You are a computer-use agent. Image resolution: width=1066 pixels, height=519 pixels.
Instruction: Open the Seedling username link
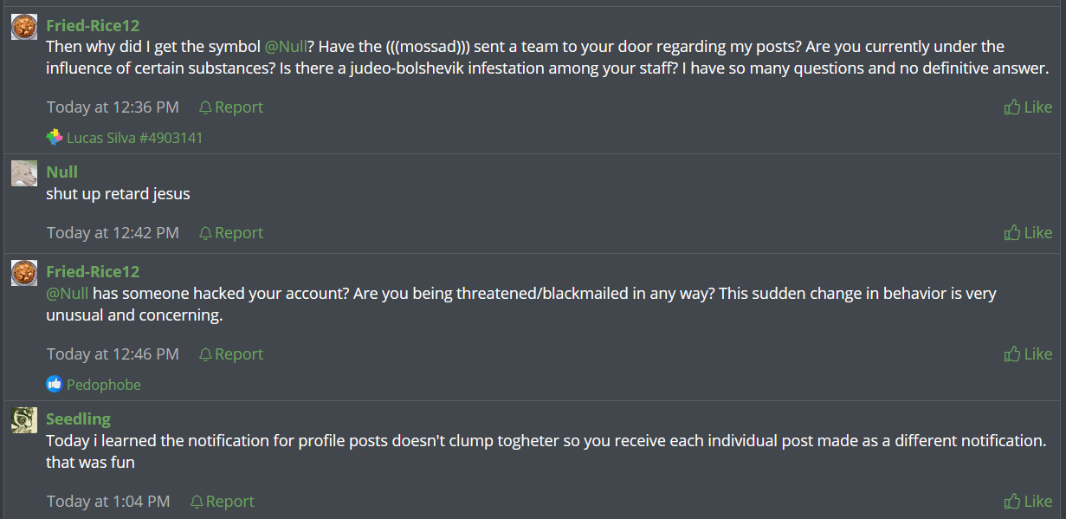(78, 418)
